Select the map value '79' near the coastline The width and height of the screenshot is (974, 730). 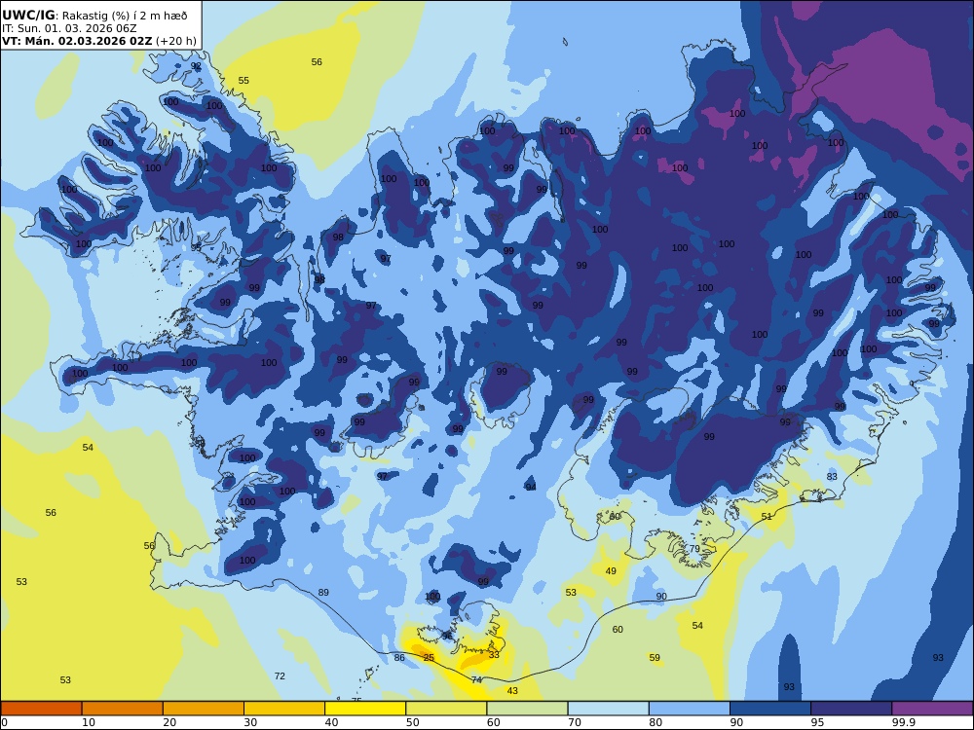click(x=694, y=548)
